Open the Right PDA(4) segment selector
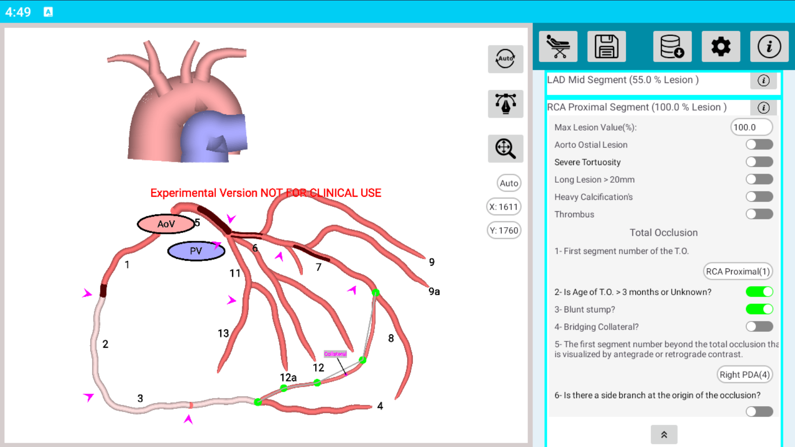Viewport: 795px width, 447px height. [x=744, y=375]
